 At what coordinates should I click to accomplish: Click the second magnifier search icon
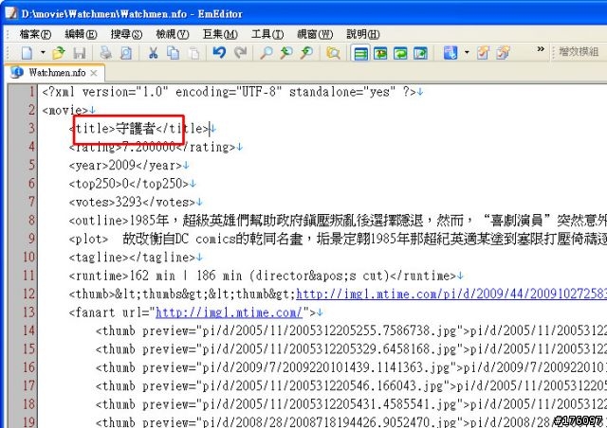(286, 53)
